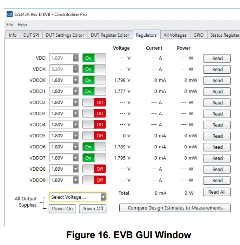Click Read for the VDDA row
The width and height of the screenshot is (240, 245).
(x=217, y=69)
